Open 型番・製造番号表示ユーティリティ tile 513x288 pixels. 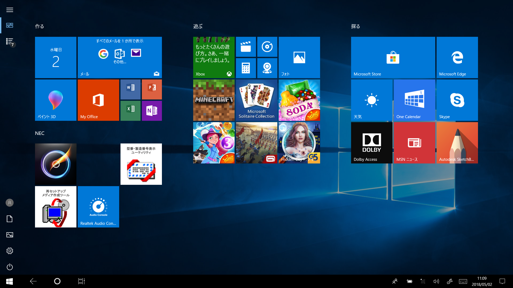(141, 164)
